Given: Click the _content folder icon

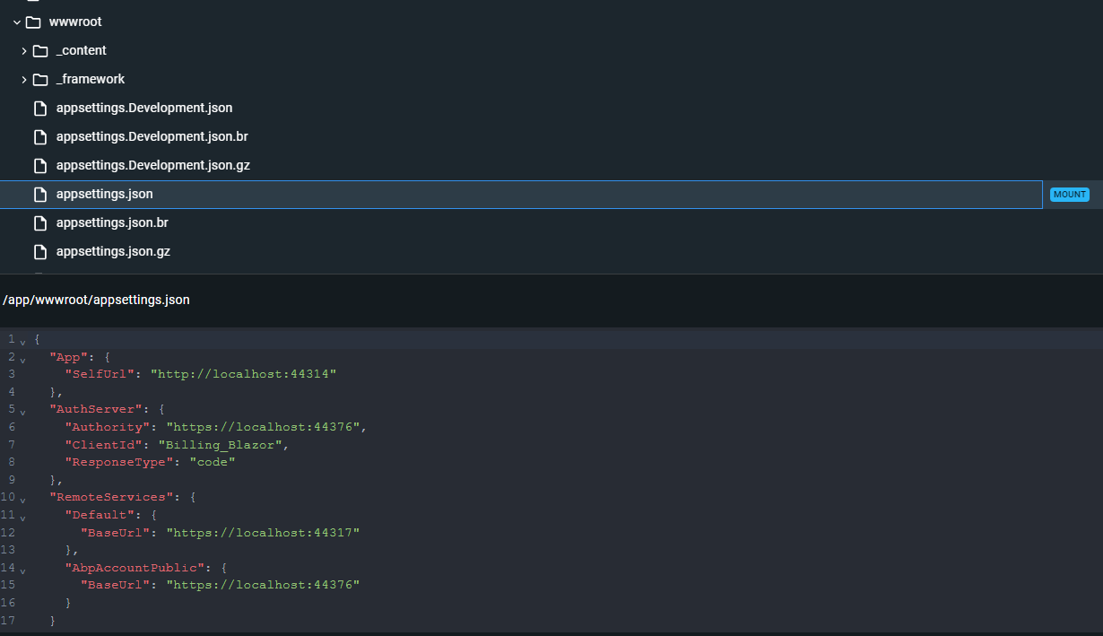Looking at the screenshot, I should 40,50.
